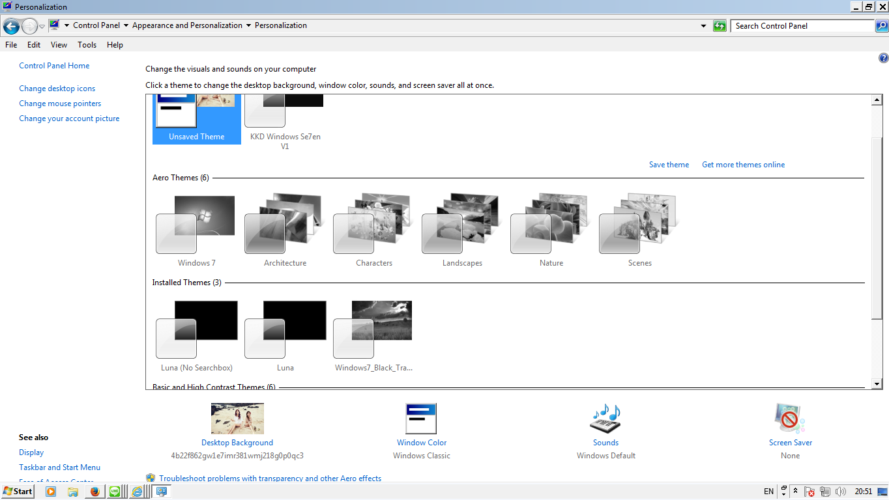The width and height of the screenshot is (889, 500).
Task: Open the recent pages dropdown beside Forward
Action: pyautogui.click(x=42, y=26)
